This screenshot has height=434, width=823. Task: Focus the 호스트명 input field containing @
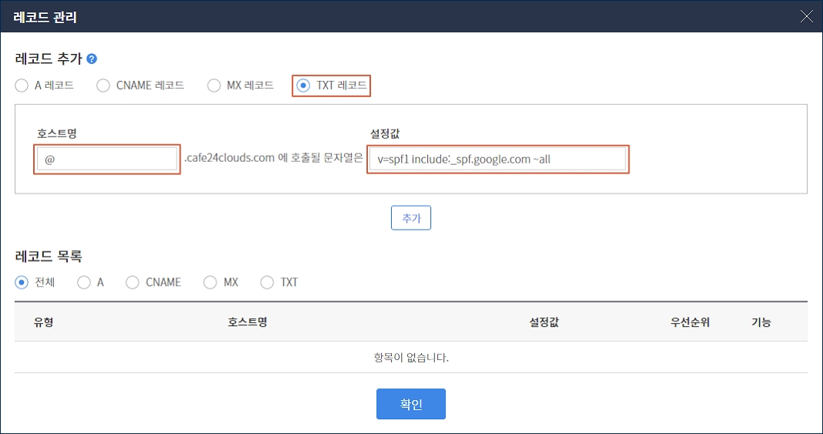tap(107, 160)
